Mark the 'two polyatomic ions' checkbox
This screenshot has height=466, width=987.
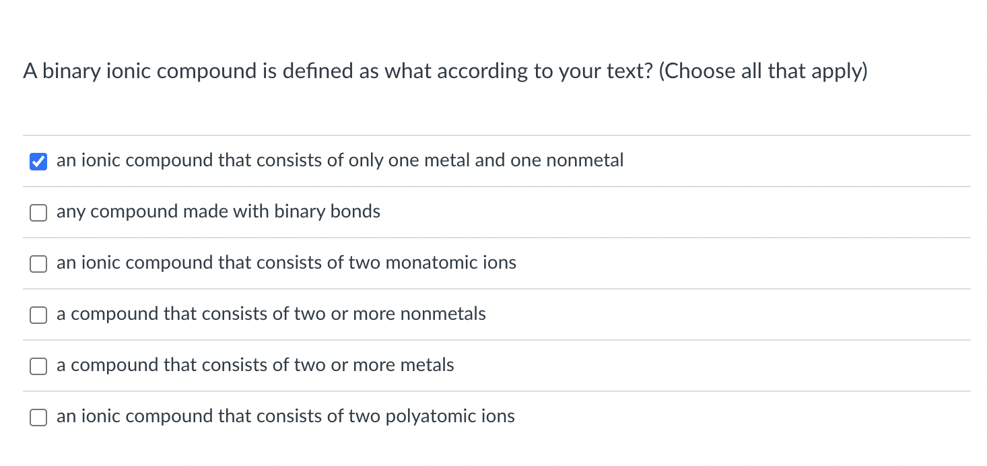tap(38, 418)
